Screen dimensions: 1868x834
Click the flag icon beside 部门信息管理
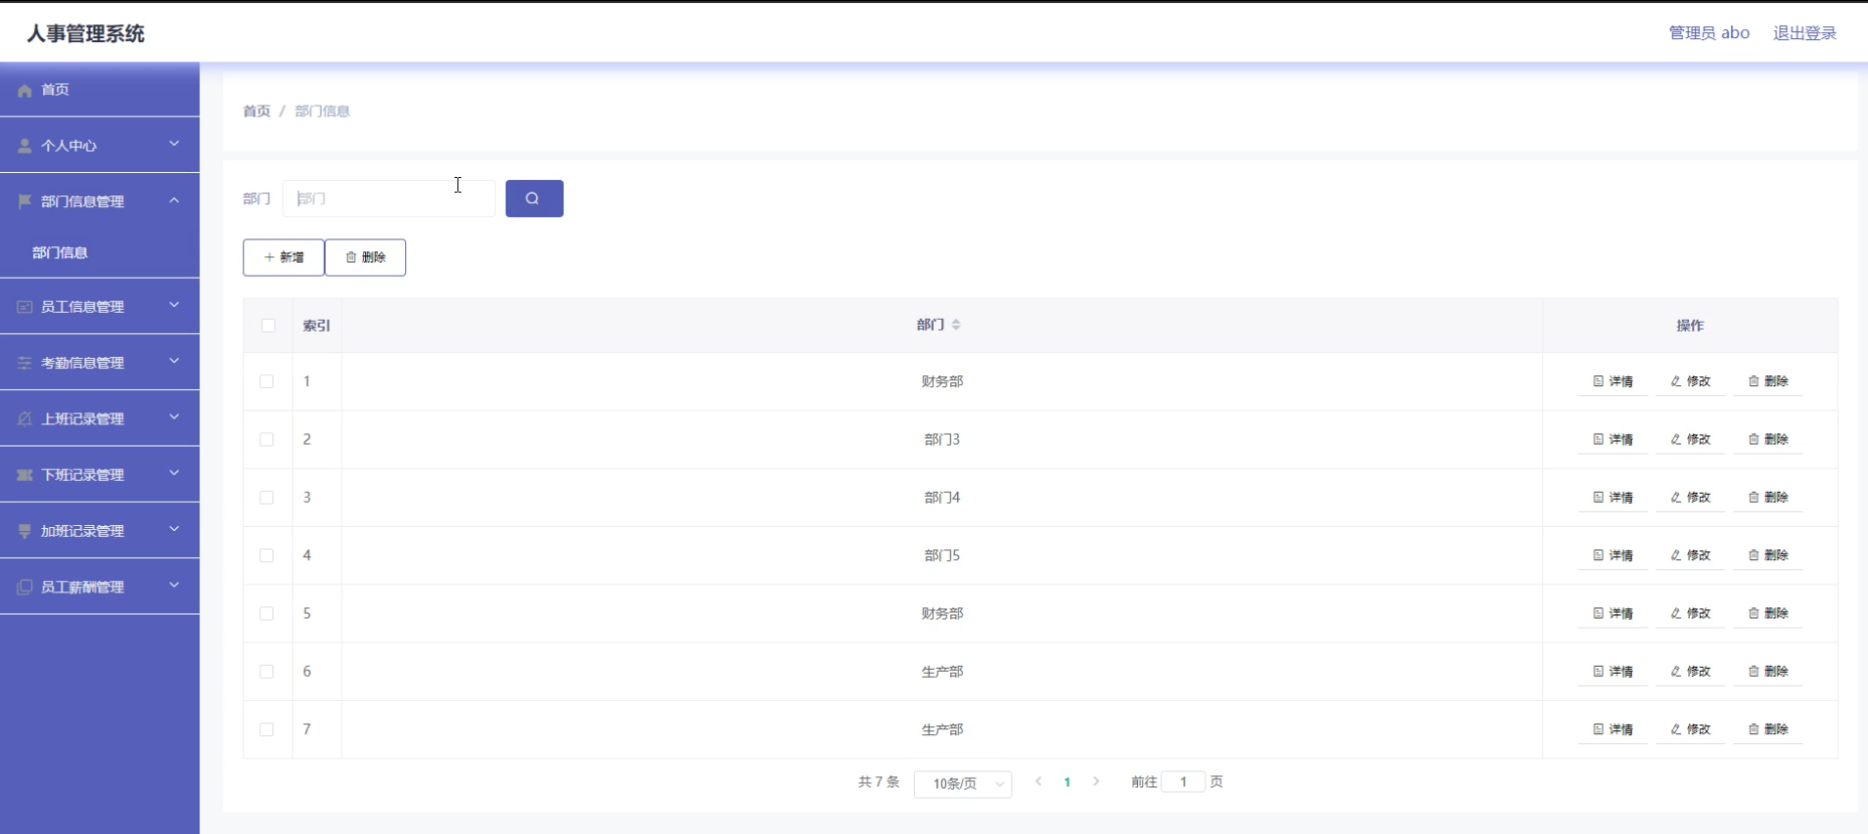24,201
